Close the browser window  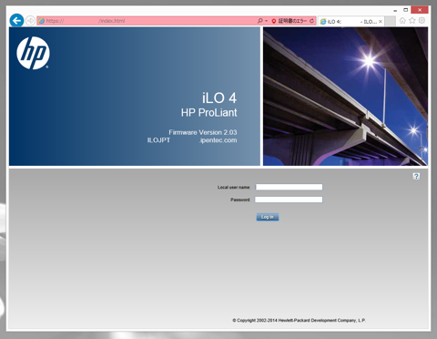(x=420, y=10)
